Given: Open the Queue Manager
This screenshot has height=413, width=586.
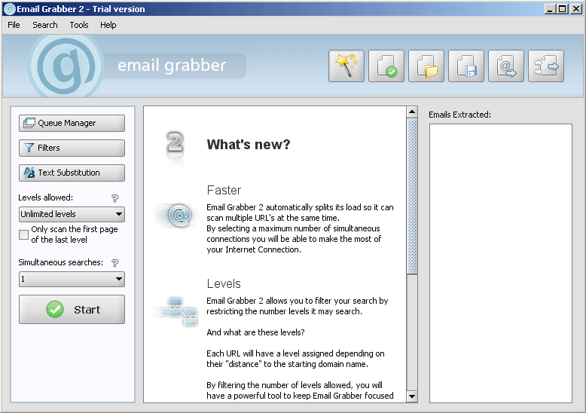Looking at the screenshot, I should pyautogui.click(x=72, y=123).
